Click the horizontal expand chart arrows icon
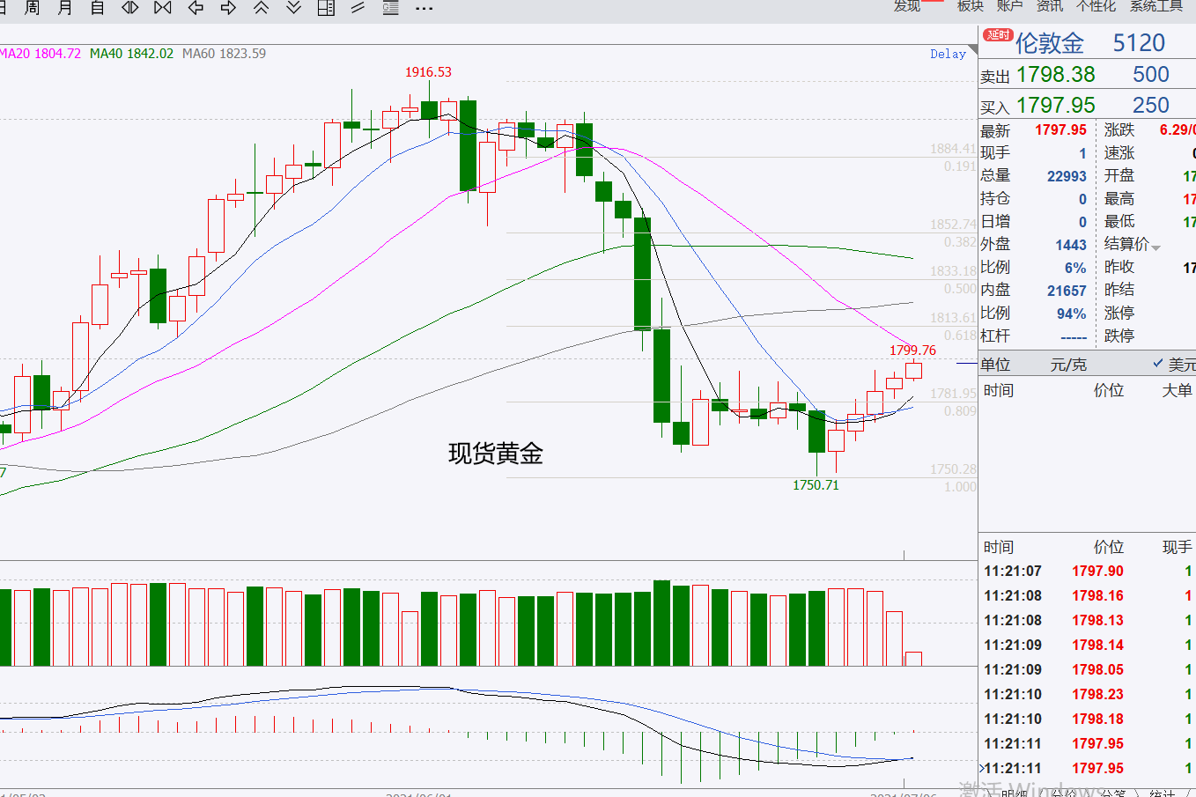This screenshot has height=797, width=1196. pos(129,8)
